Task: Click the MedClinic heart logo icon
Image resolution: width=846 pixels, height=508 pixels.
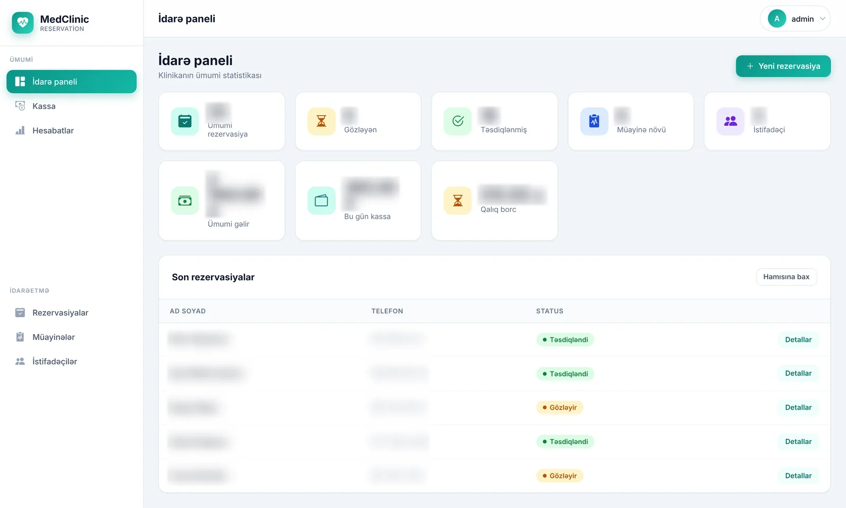Action: (x=23, y=23)
